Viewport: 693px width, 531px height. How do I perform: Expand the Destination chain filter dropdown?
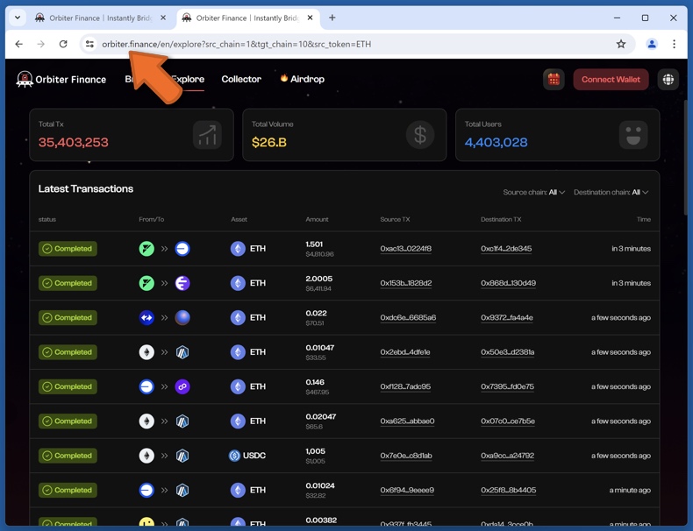(x=611, y=193)
